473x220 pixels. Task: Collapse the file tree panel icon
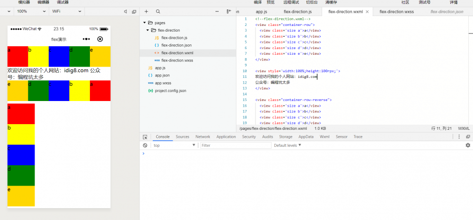[x=229, y=11]
